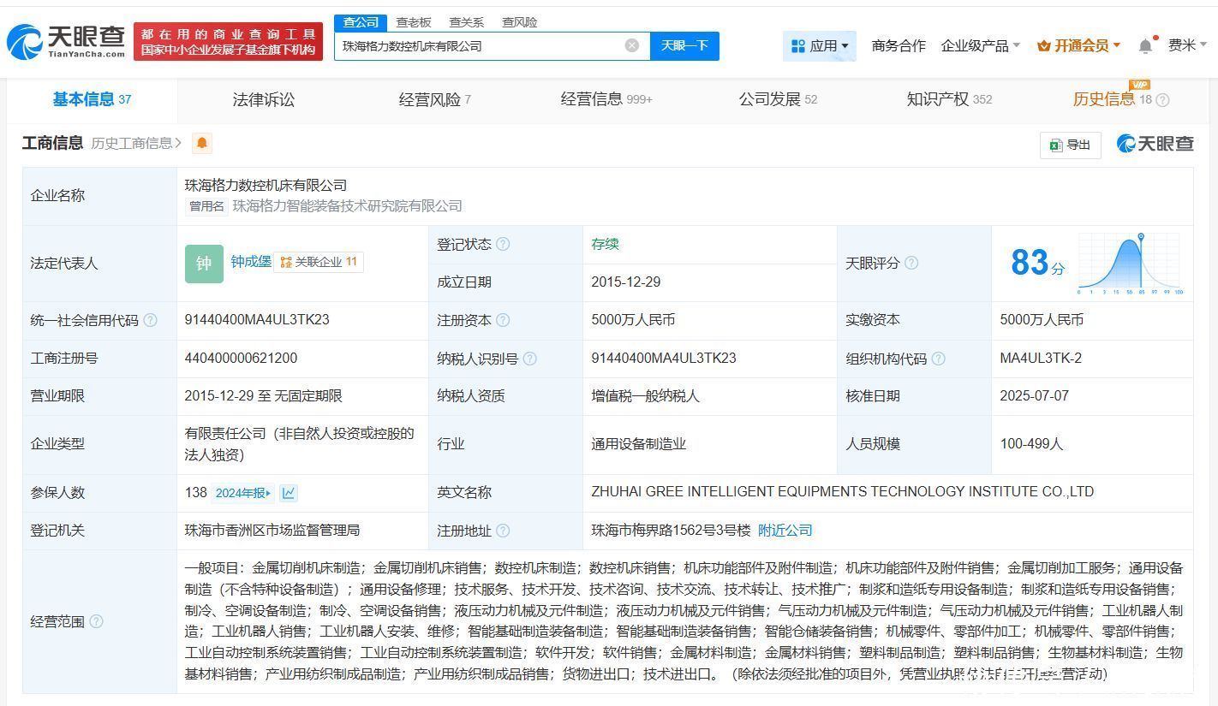Open legal representative 钟成堡 profile link
1218x706 pixels.
(251, 262)
